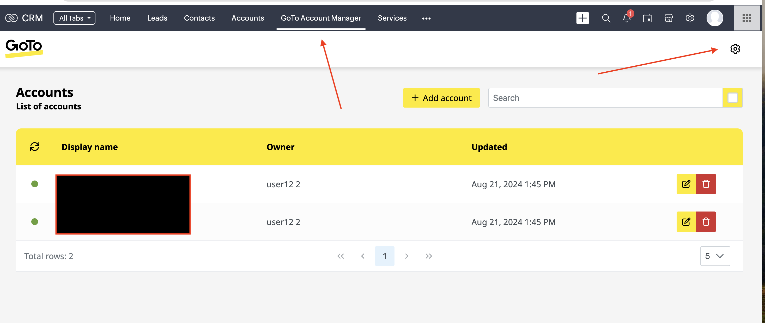Open the All Tabs dropdown
This screenshot has height=323, width=765.
[x=74, y=18]
